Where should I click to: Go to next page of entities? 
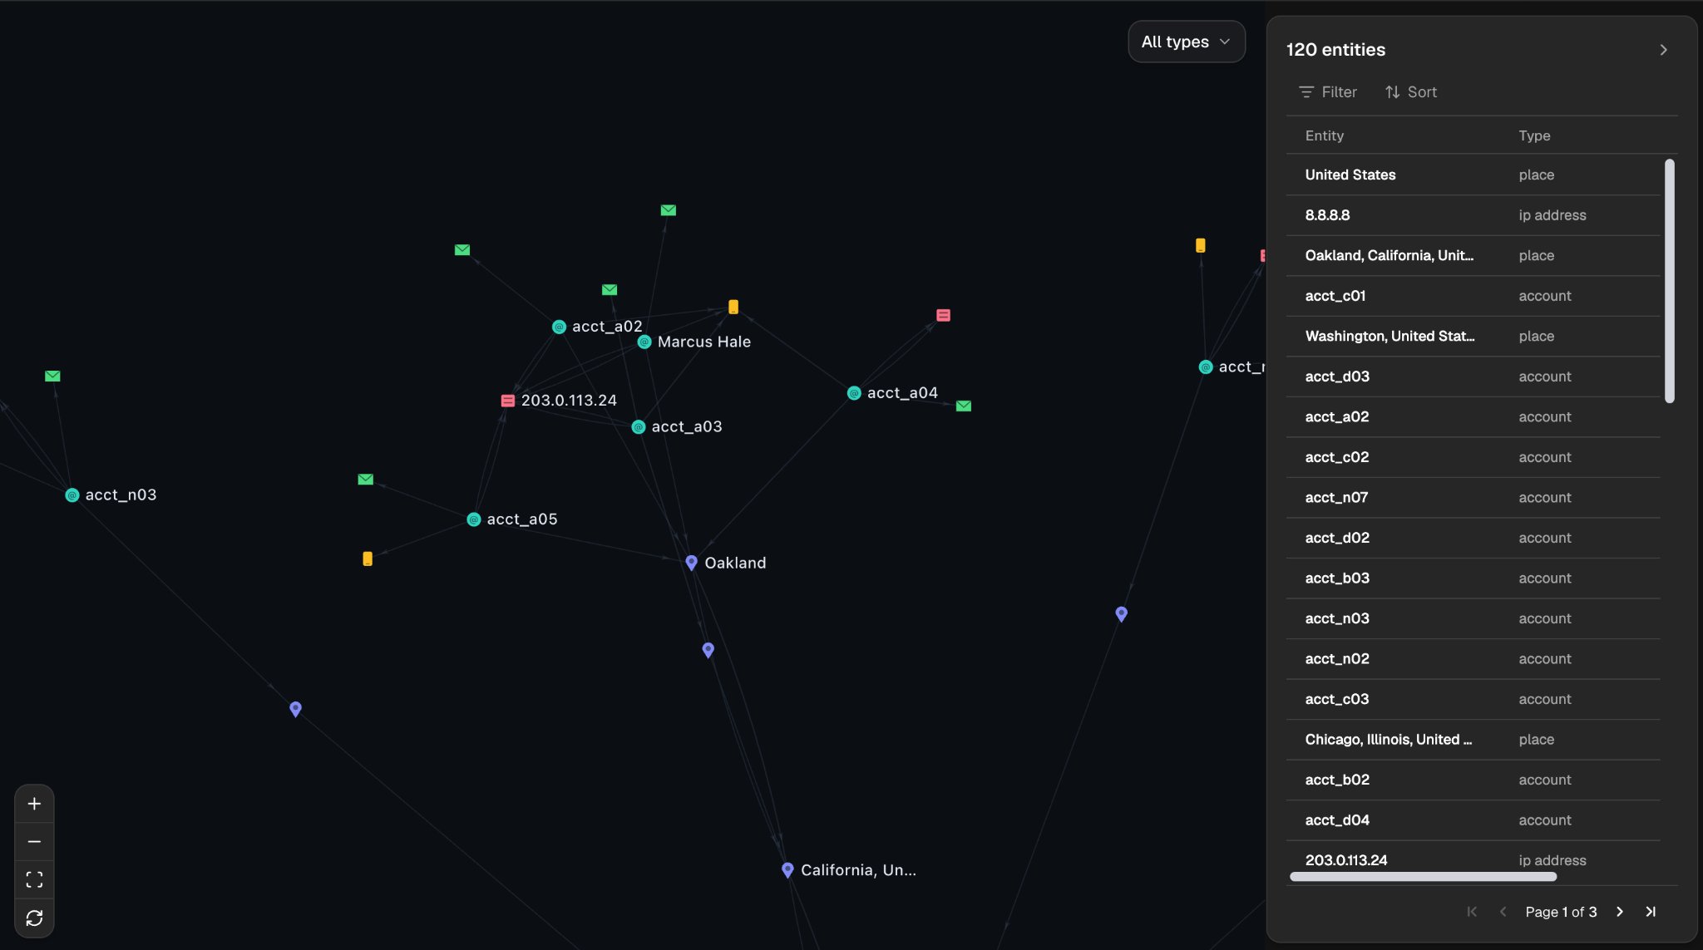(1619, 912)
